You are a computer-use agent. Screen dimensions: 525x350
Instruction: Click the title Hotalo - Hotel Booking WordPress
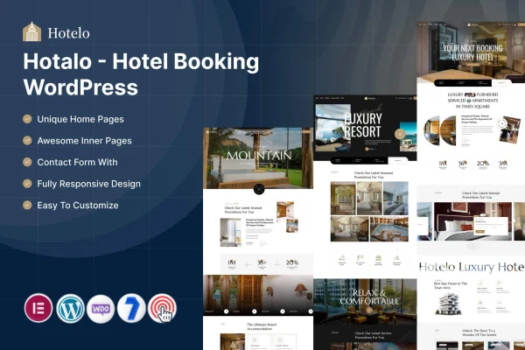[x=141, y=74]
